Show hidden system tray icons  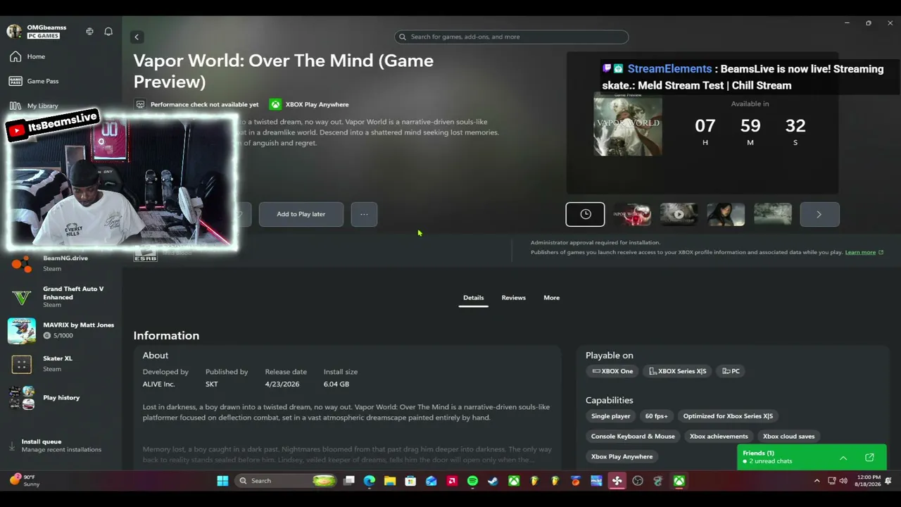coord(817,481)
